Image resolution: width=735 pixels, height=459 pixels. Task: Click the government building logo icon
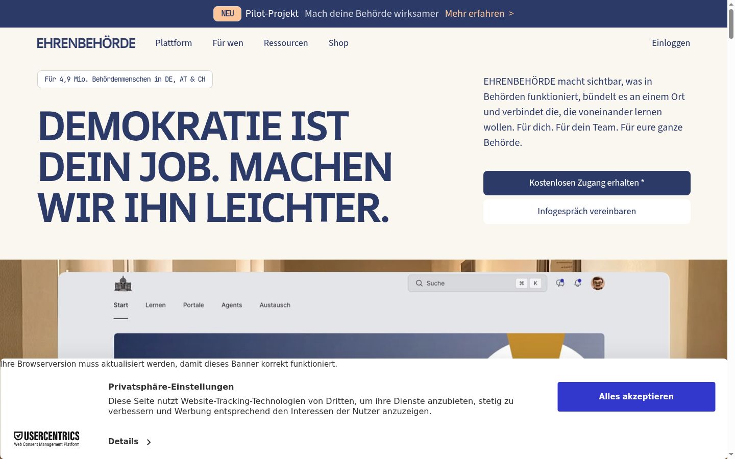pyautogui.click(x=123, y=284)
